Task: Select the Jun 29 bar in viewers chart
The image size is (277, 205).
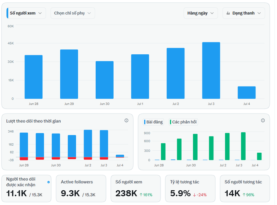Action: tap(69, 74)
